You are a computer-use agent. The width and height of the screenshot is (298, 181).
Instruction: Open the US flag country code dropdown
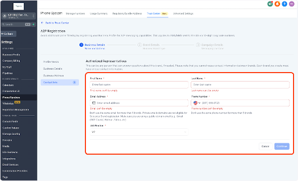click(x=197, y=103)
